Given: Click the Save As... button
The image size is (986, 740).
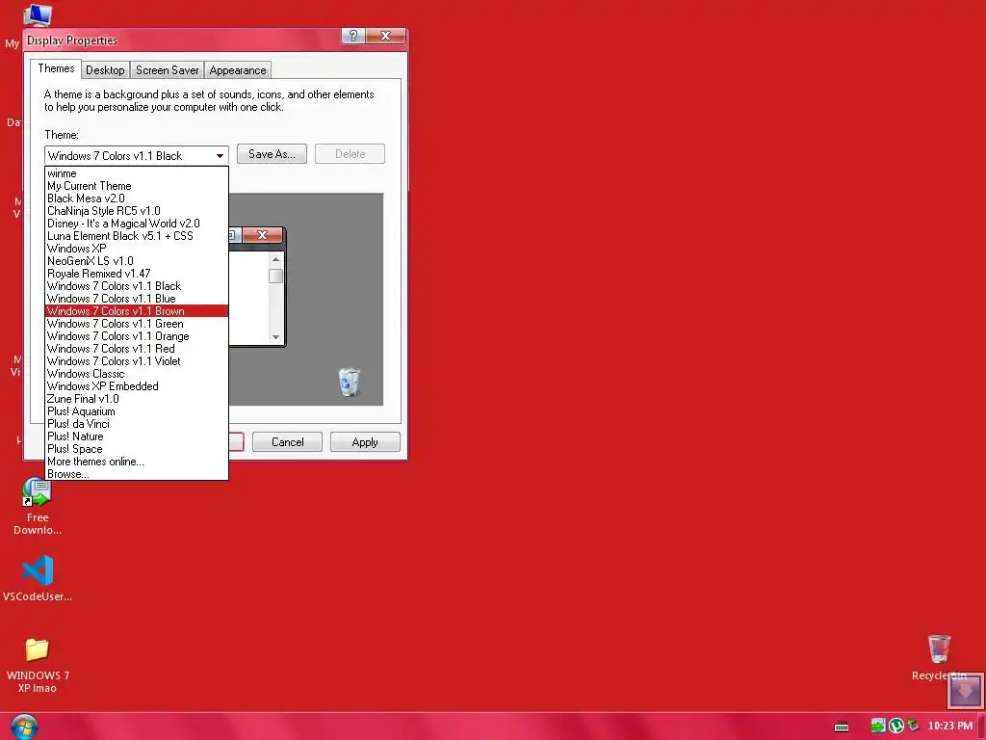Looking at the screenshot, I should tap(272, 153).
